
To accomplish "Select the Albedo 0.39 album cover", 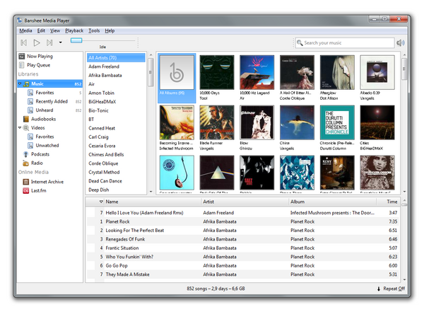I will point(377,72).
